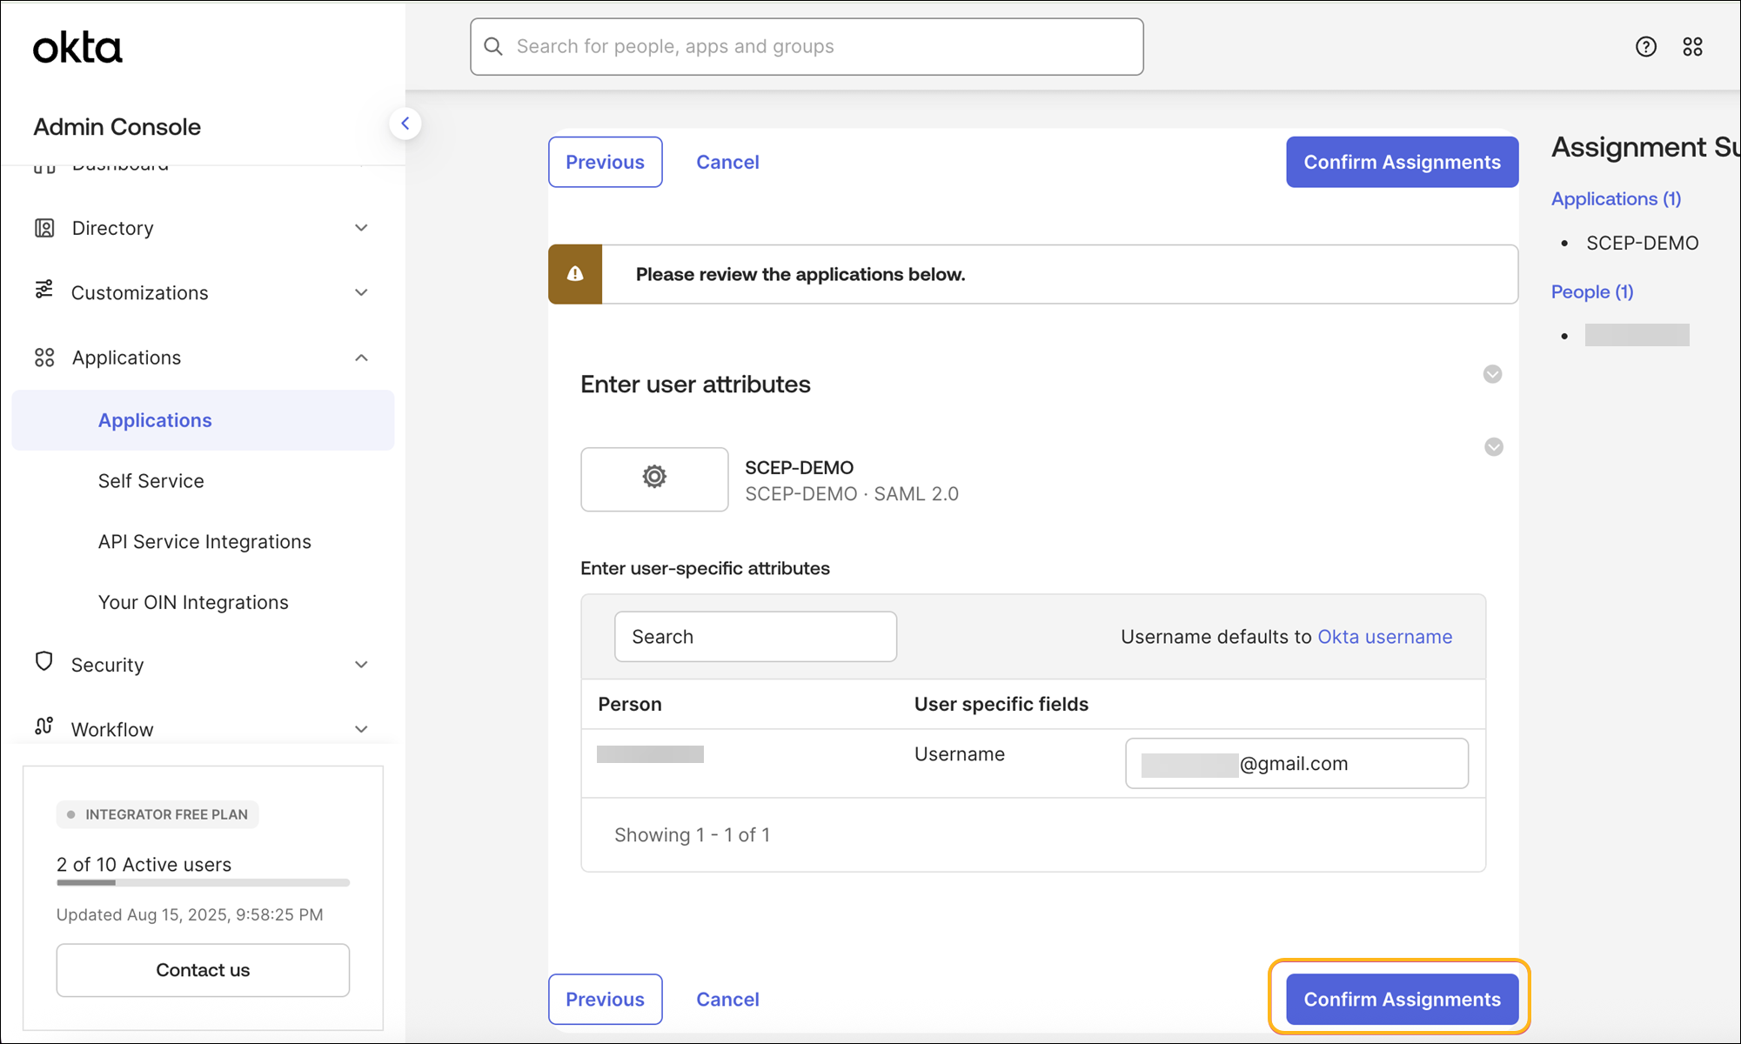Open Your OIN Integrations page

tap(193, 603)
